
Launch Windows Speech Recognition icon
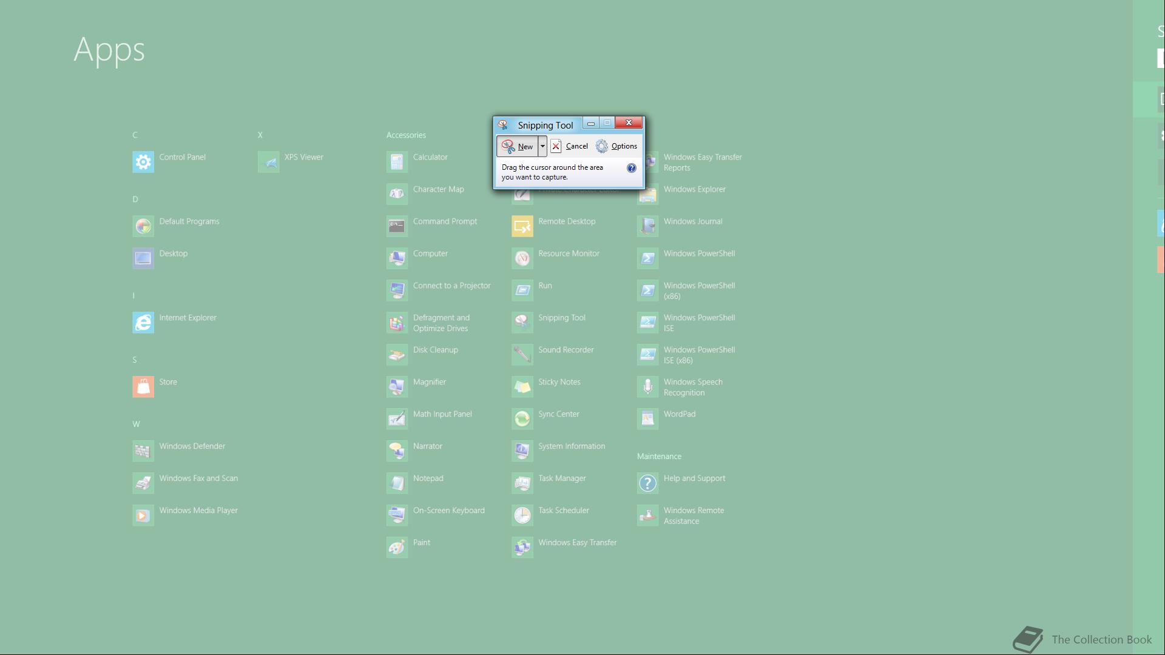tap(647, 387)
